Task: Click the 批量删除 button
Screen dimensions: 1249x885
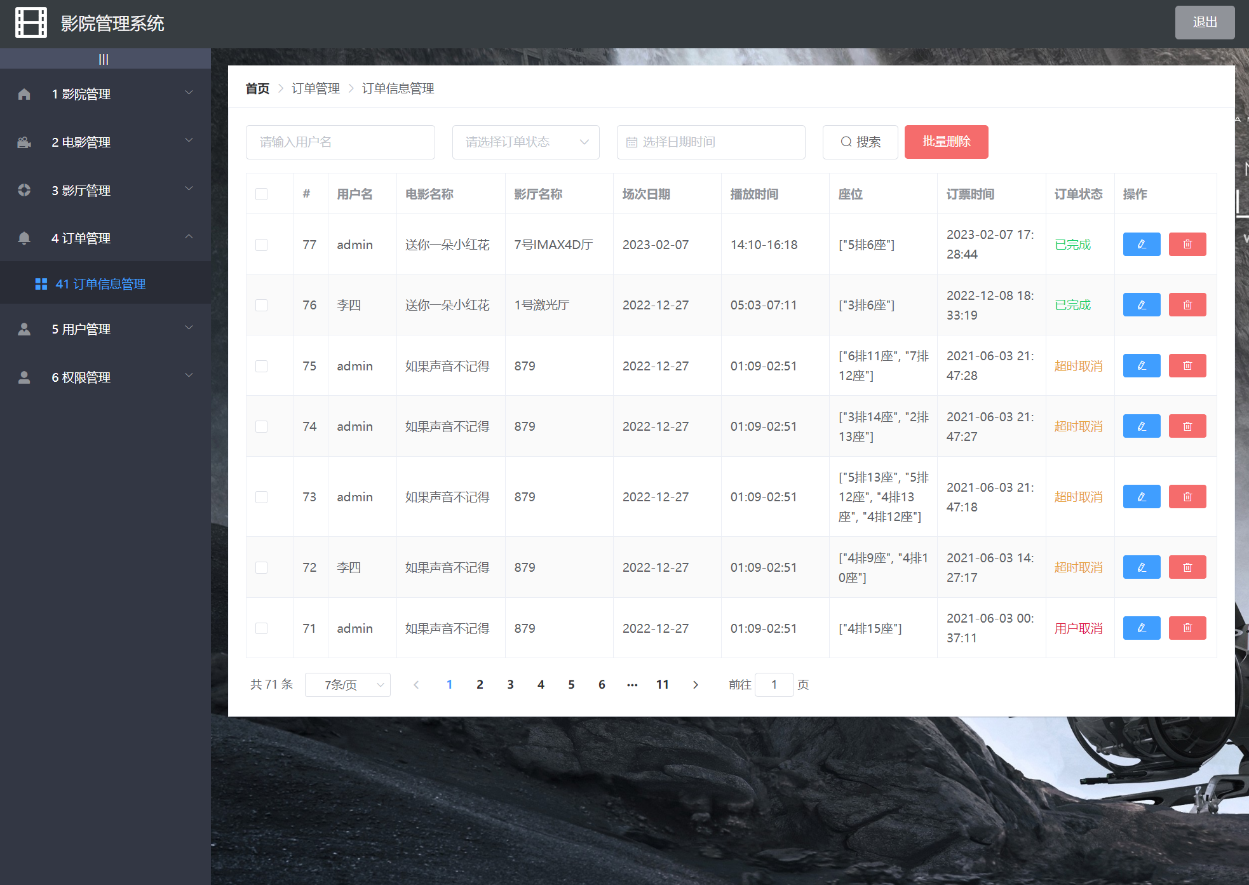Action: tap(946, 142)
